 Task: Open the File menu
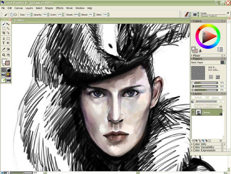coord(3,8)
